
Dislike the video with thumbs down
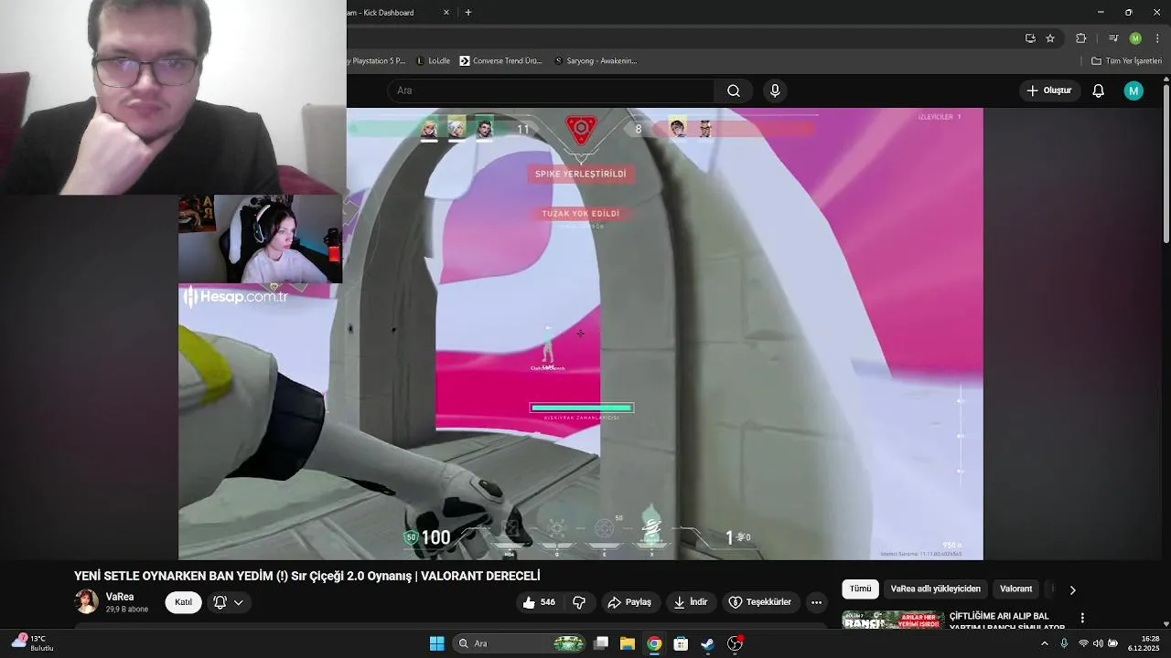point(579,602)
